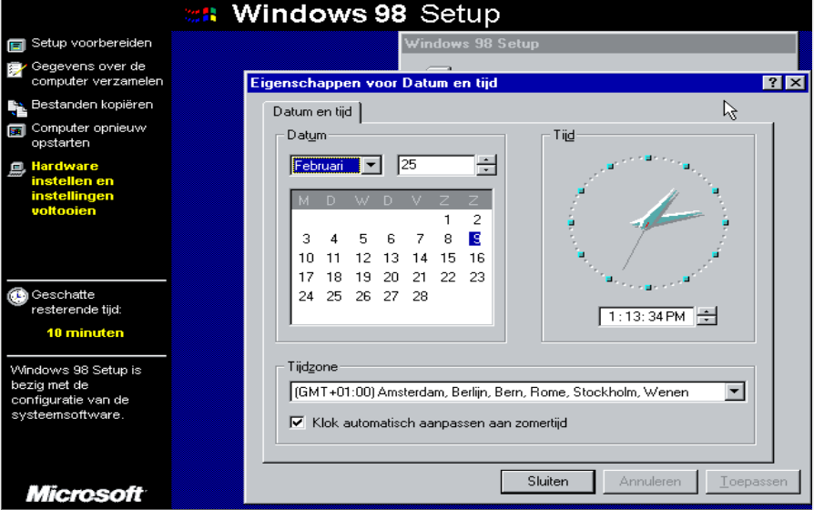Screen dimensions: 814x510
Task: Select day 6 in the calendar
Action: click(x=391, y=239)
